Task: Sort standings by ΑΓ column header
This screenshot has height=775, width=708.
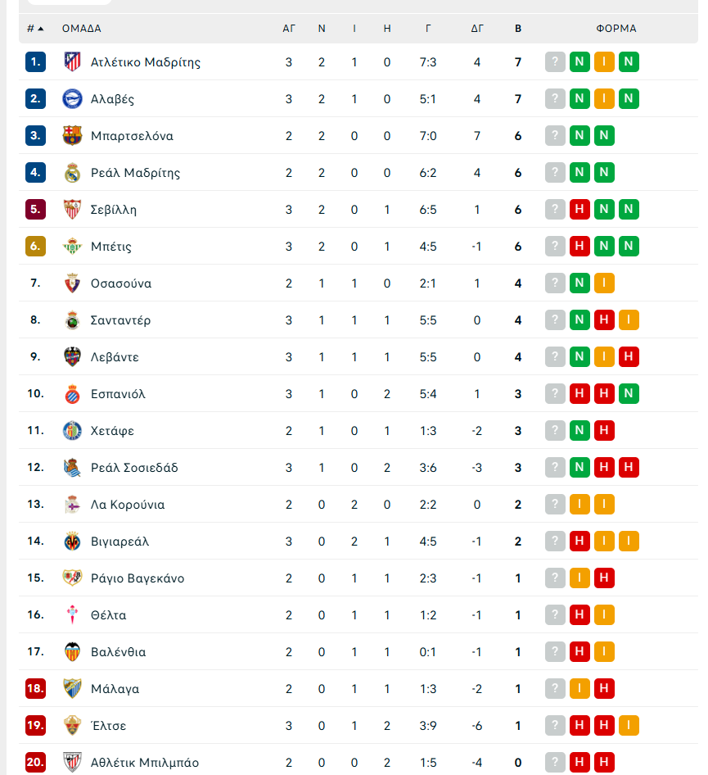Action: [289, 29]
